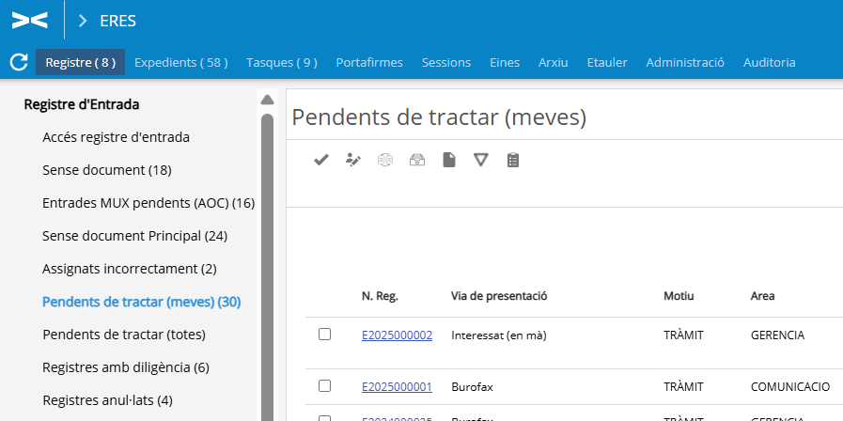The width and height of the screenshot is (843, 421).
Task: Open the filter triangle icon
Action: click(x=481, y=161)
